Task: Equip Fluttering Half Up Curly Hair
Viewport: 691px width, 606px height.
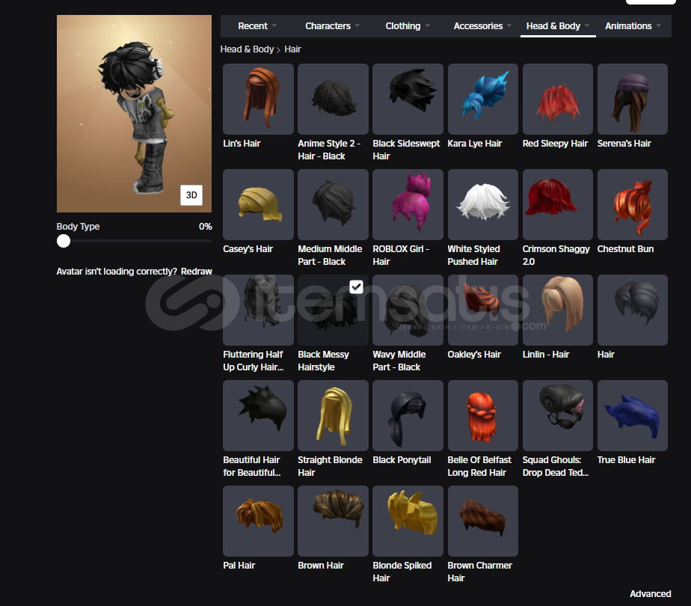Action: 258,310
